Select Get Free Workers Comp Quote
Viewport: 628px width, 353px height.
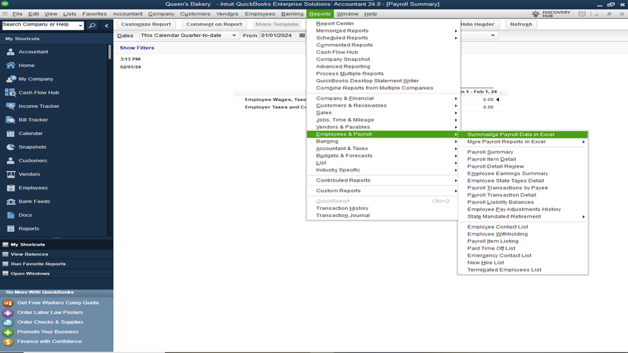pos(58,303)
